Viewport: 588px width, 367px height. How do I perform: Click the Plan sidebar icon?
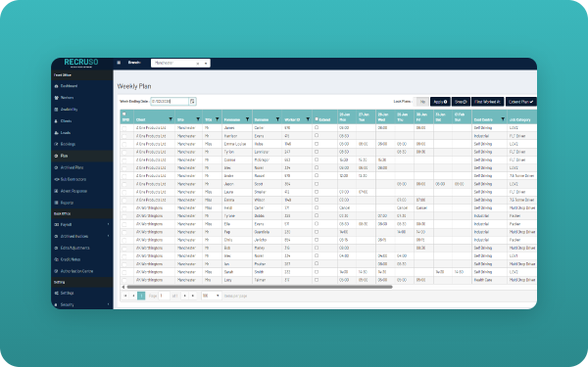[56, 156]
